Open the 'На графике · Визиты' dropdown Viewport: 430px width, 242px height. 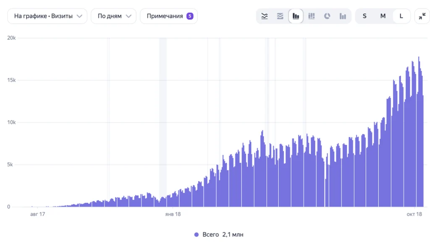click(47, 16)
